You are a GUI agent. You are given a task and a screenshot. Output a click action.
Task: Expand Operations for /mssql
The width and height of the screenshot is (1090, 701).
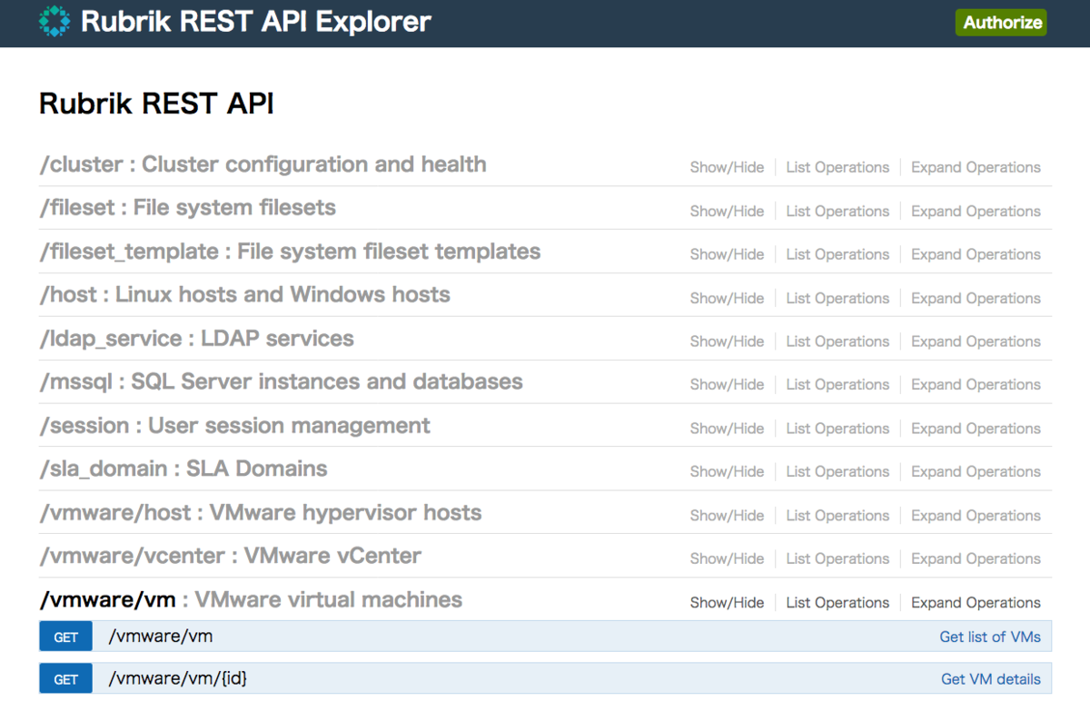click(976, 384)
